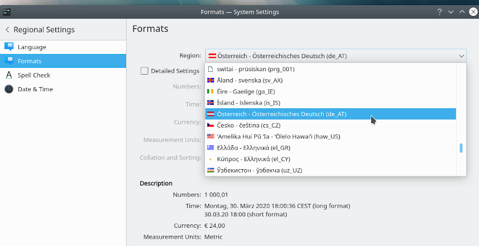
Task: Choose Åland - svenska (sv_AX)
Action: (331, 80)
